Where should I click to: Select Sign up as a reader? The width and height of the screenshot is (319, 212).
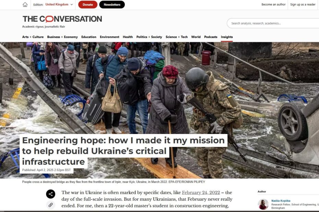point(303,4)
